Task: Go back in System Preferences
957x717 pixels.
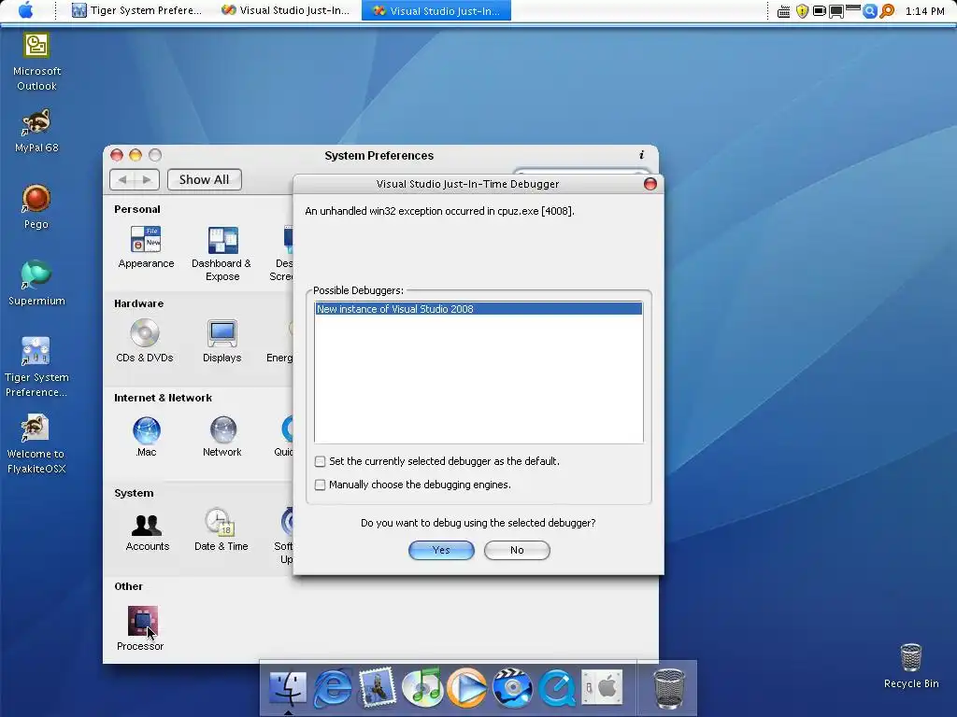Action: [122, 179]
